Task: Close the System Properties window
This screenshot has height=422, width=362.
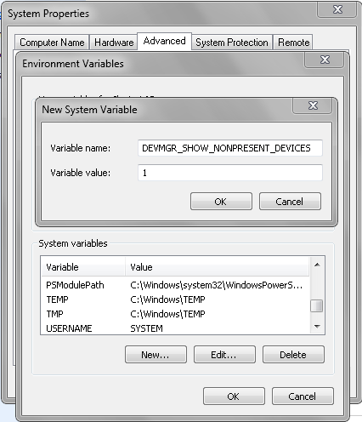Action: 337,10
